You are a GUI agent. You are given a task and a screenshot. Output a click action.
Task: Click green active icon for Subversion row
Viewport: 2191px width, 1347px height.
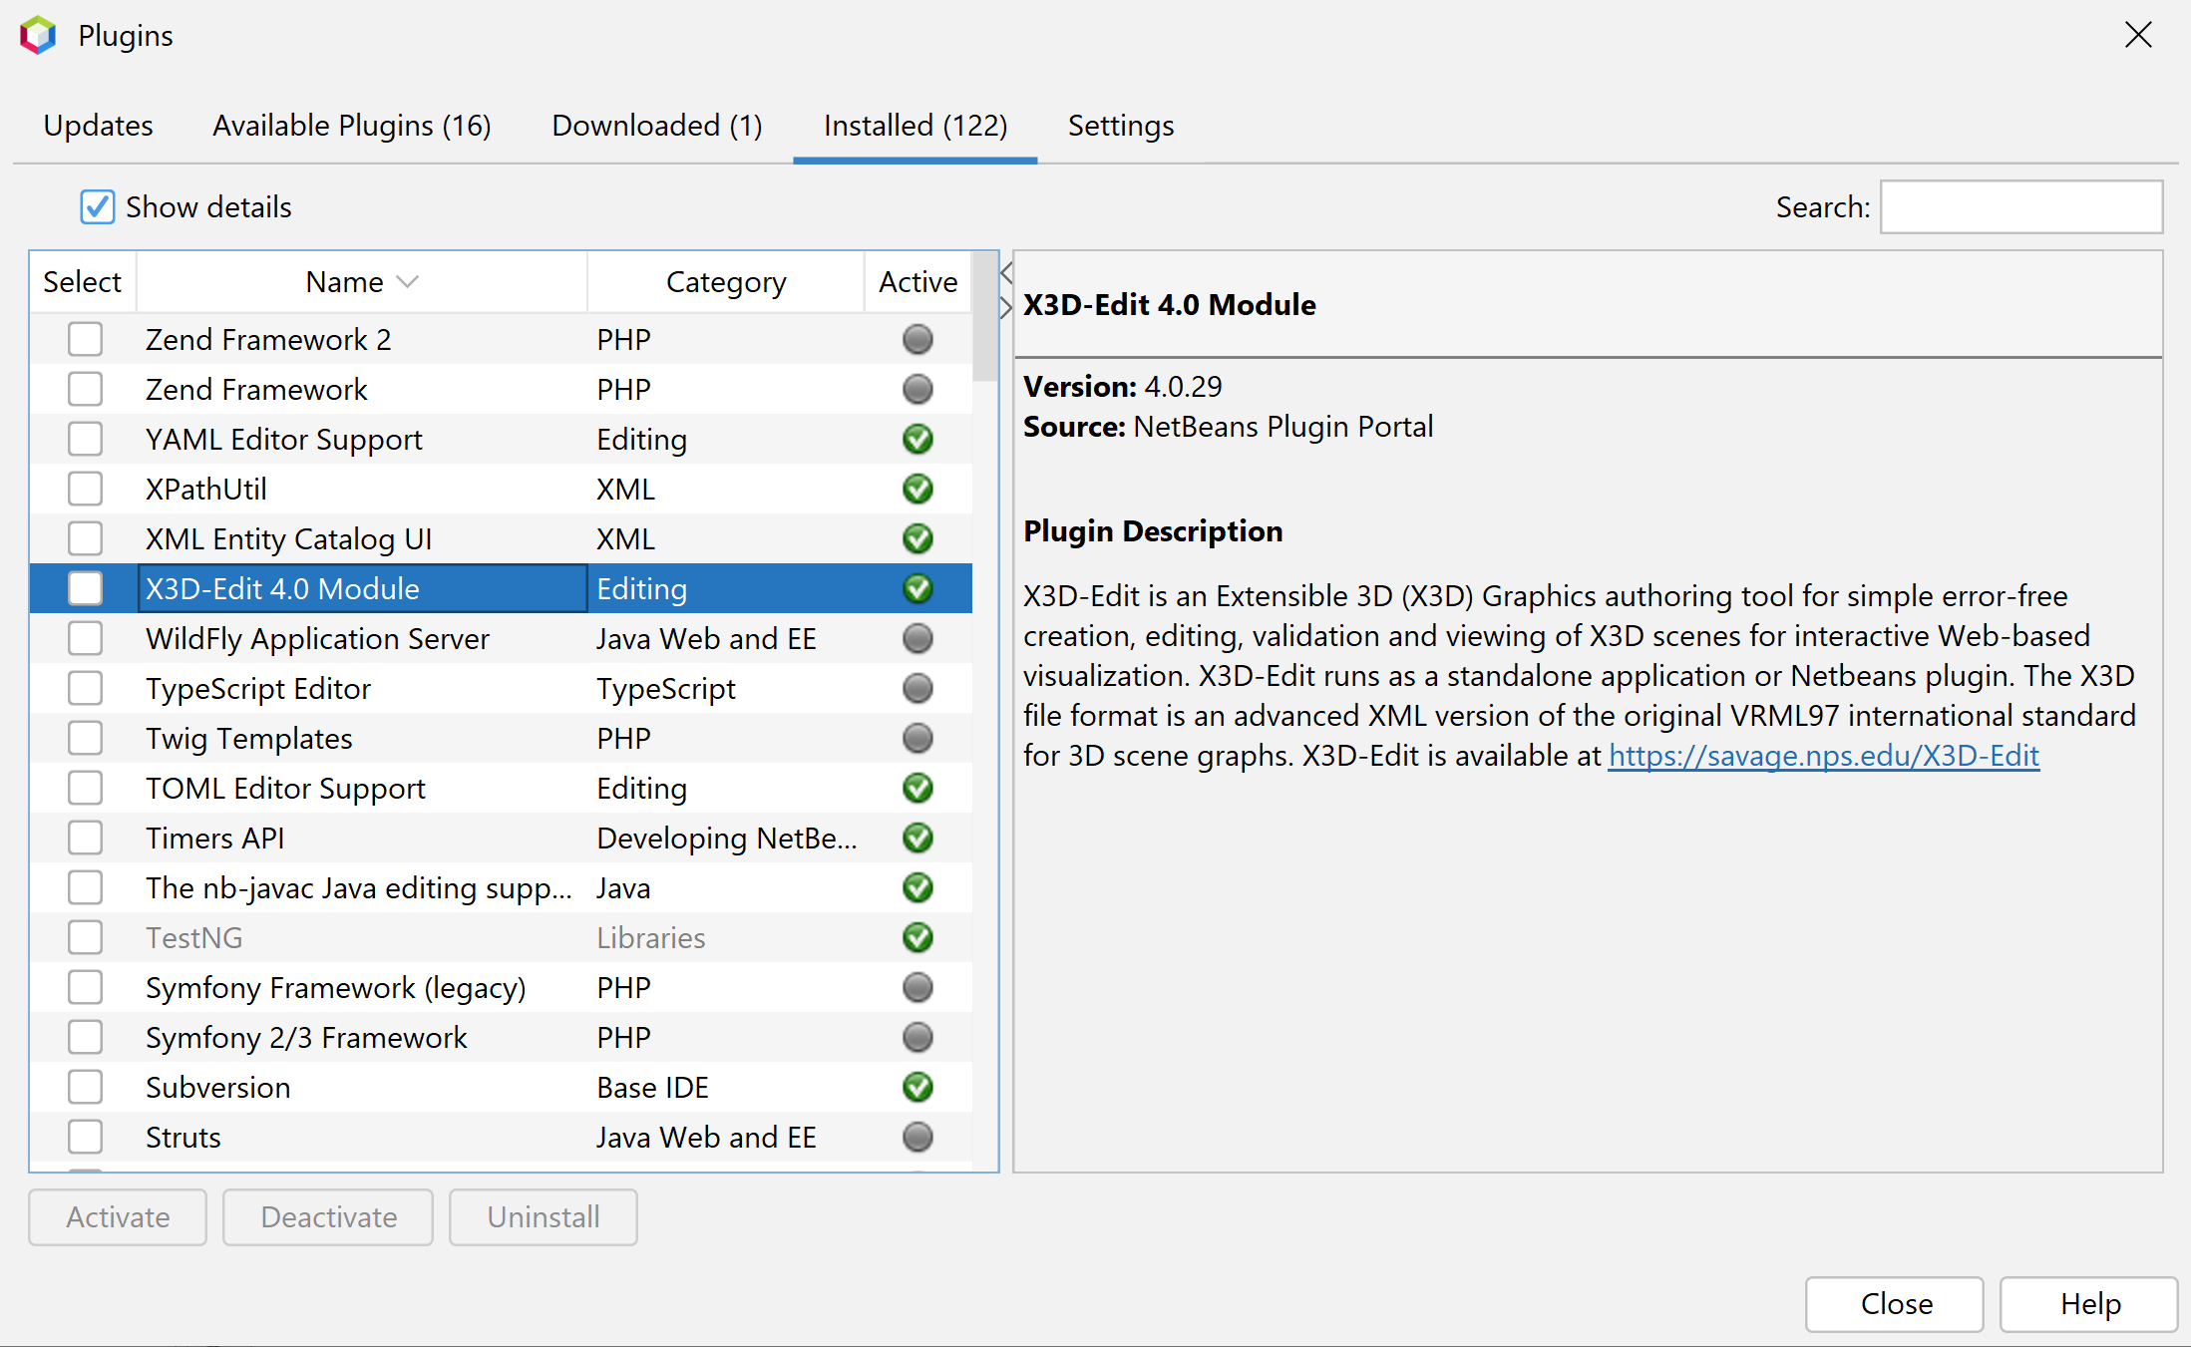click(x=917, y=1087)
